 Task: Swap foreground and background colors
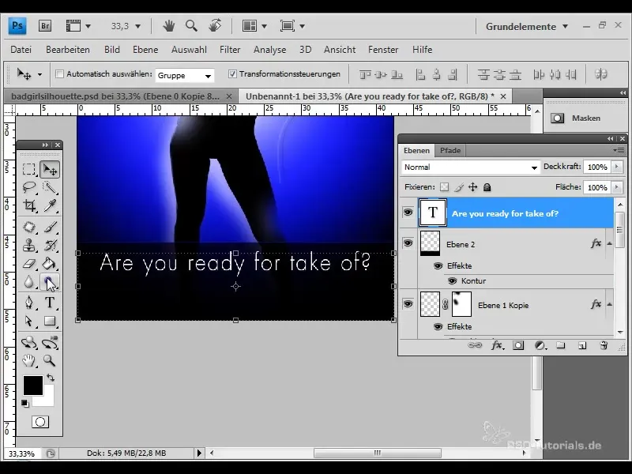tap(51, 378)
